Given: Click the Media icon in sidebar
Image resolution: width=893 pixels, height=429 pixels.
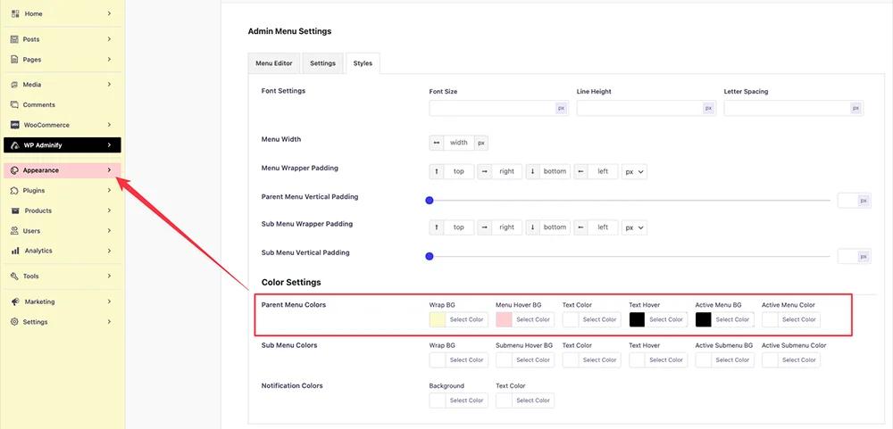Looking at the screenshot, I should 15,84.
